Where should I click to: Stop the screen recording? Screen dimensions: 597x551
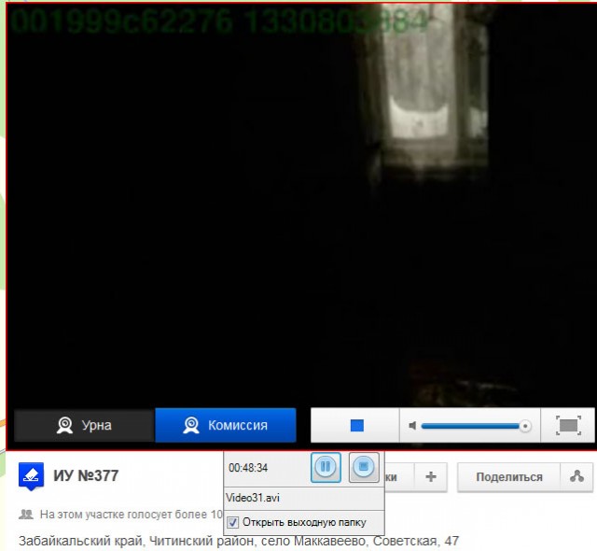(x=364, y=467)
